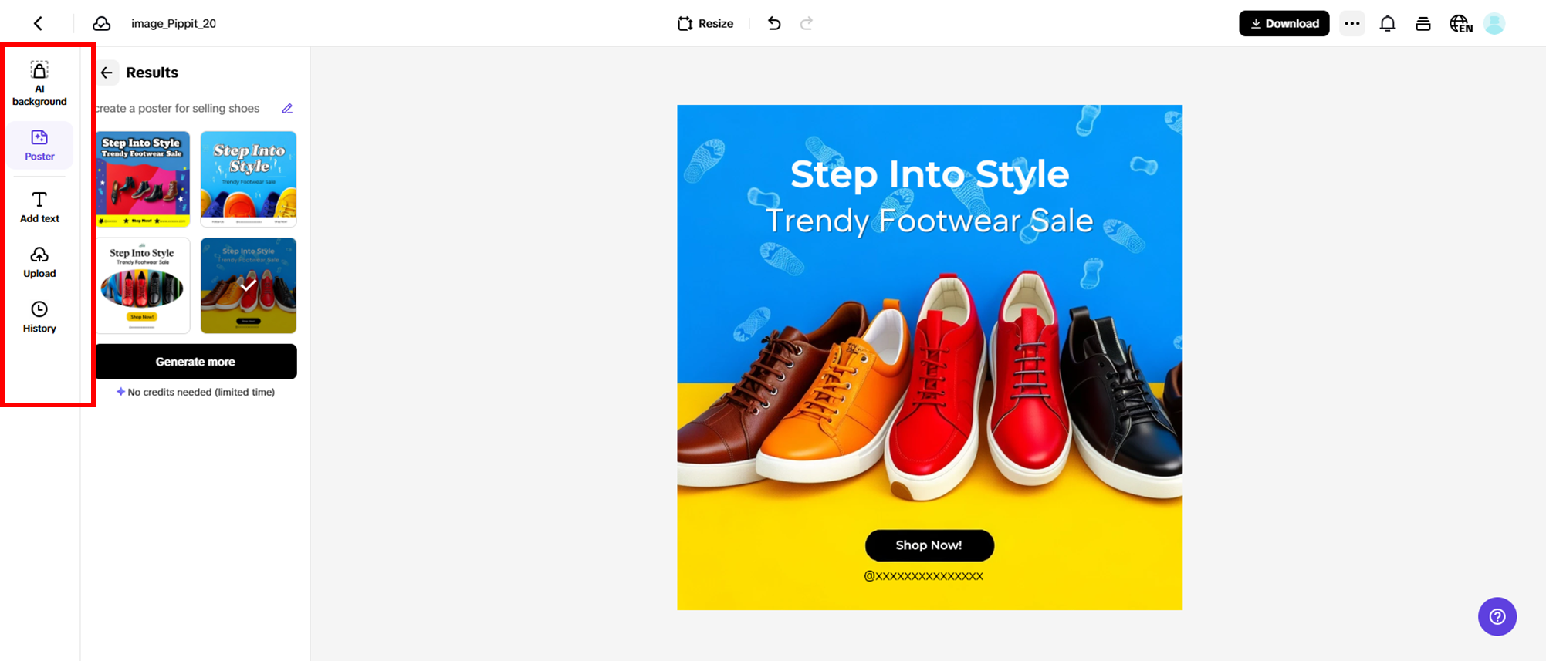Go back from the Results panel

[107, 73]
